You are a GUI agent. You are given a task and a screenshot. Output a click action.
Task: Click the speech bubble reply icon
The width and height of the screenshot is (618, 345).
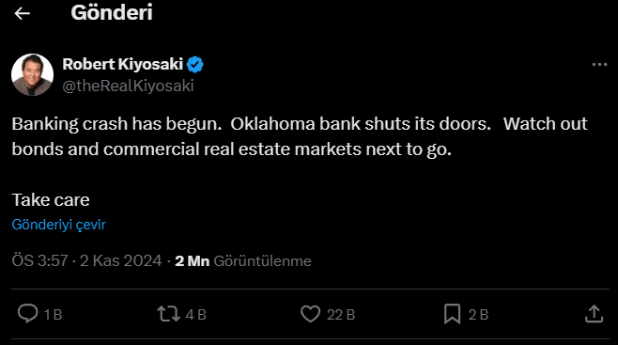(27, 314)
